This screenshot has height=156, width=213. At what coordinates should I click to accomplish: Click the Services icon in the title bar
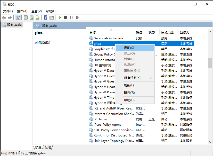click(x=4, y=4)
